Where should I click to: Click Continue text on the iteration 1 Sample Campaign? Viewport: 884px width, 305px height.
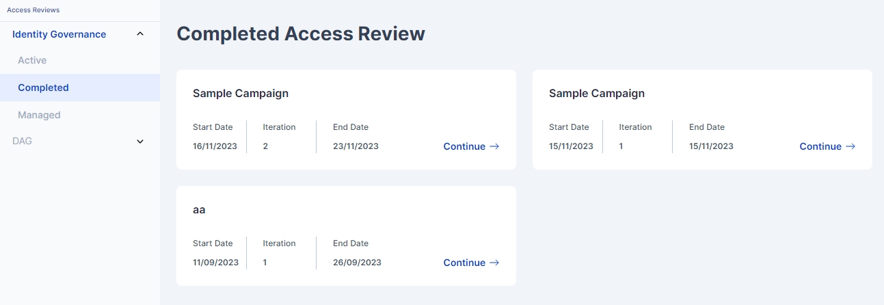point(820,146)
